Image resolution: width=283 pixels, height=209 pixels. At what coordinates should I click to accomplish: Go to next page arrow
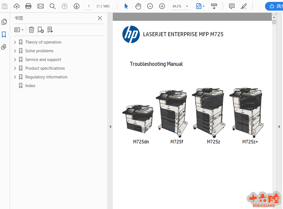77,6
